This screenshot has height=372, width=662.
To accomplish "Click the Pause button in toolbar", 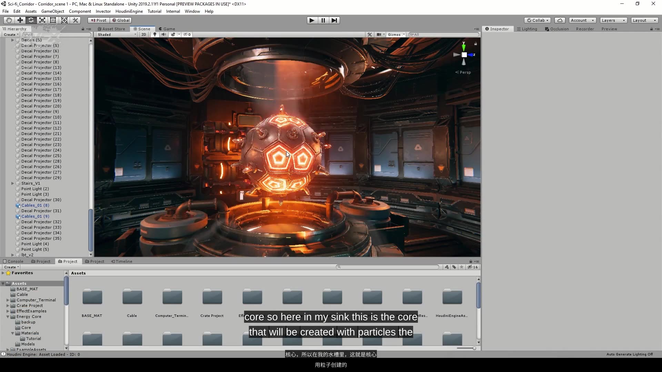I will 323,20.
